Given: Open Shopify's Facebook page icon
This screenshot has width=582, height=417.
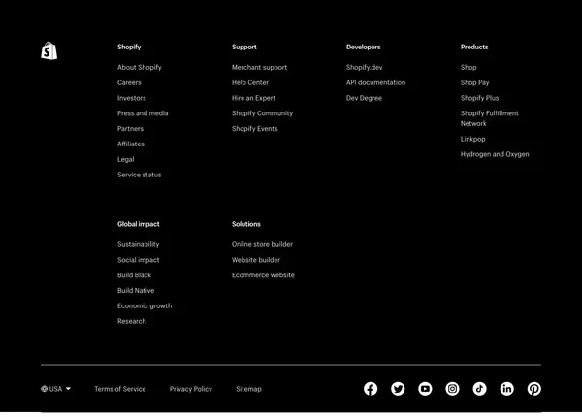Looking at the screenshot, I should pos(371,389).
